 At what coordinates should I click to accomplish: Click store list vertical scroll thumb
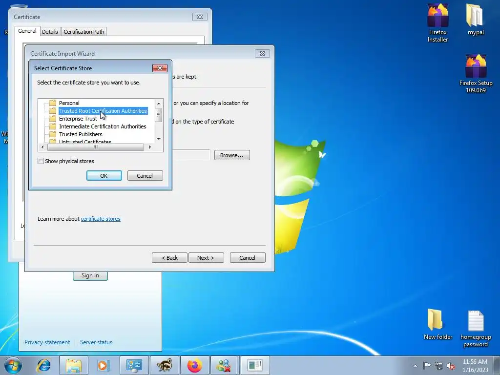coord(159,115)
